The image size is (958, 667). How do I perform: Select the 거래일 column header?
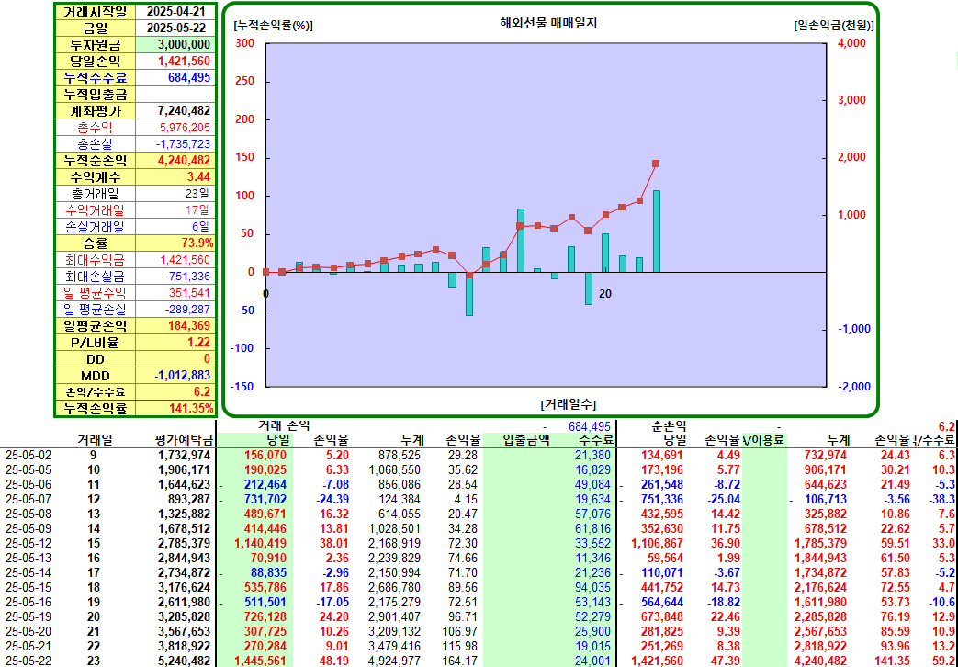(95, 439)
